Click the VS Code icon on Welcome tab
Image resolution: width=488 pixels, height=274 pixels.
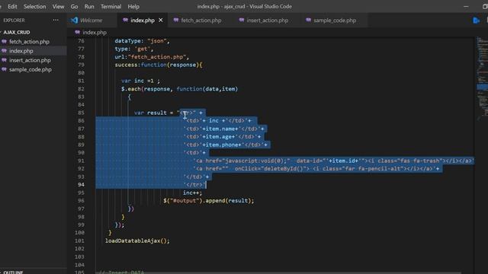coord(74,21)
